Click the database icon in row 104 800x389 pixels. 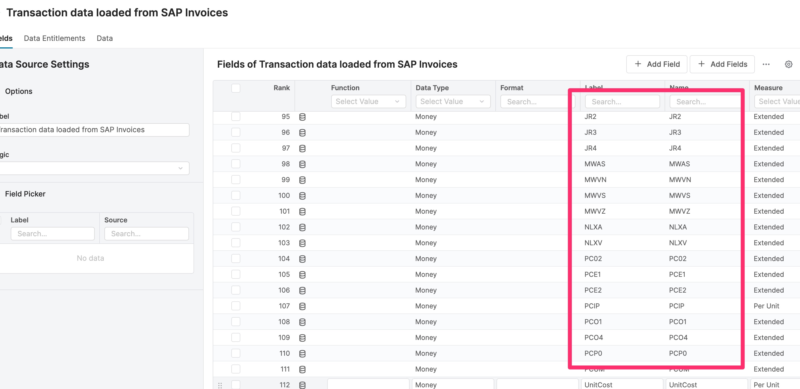[x=302, y=259]
